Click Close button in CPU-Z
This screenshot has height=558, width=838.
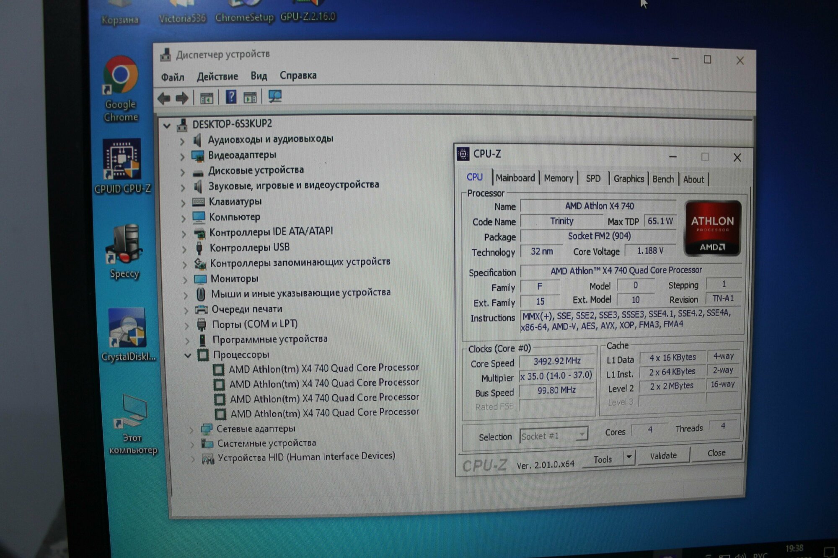tap(716, 453)
